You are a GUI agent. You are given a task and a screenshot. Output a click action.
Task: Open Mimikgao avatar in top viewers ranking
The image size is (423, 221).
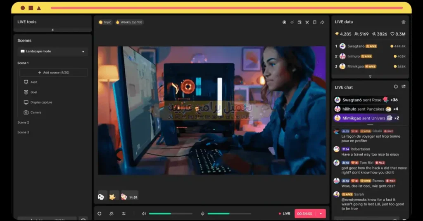[342, 66]
